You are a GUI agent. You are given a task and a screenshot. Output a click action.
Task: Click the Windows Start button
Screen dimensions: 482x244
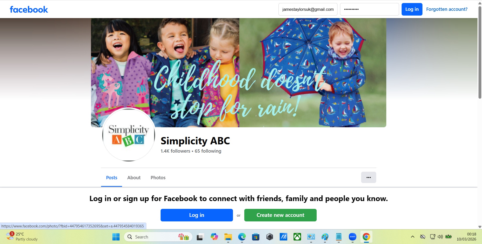click(116, 237)
